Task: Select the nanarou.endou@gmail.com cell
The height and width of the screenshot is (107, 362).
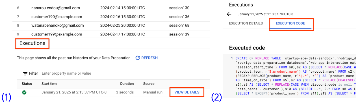Action: pos(56,8)
